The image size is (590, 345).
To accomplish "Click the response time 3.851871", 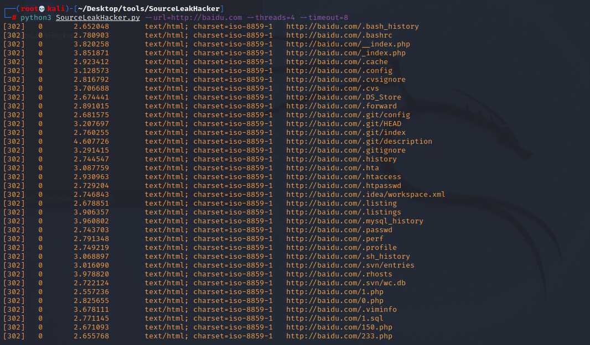I will pyautogui.click(x=91, y=53).
